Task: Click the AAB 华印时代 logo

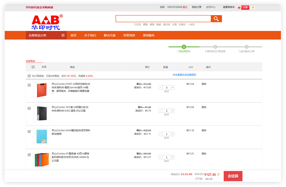Action: (47, 22)
